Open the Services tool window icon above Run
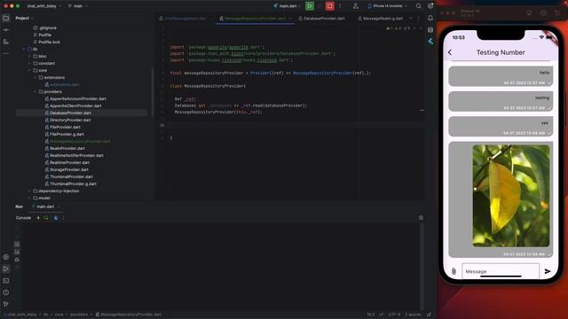Screen dimensions: 568x319 pyautogui.click(x=6, y=257)
